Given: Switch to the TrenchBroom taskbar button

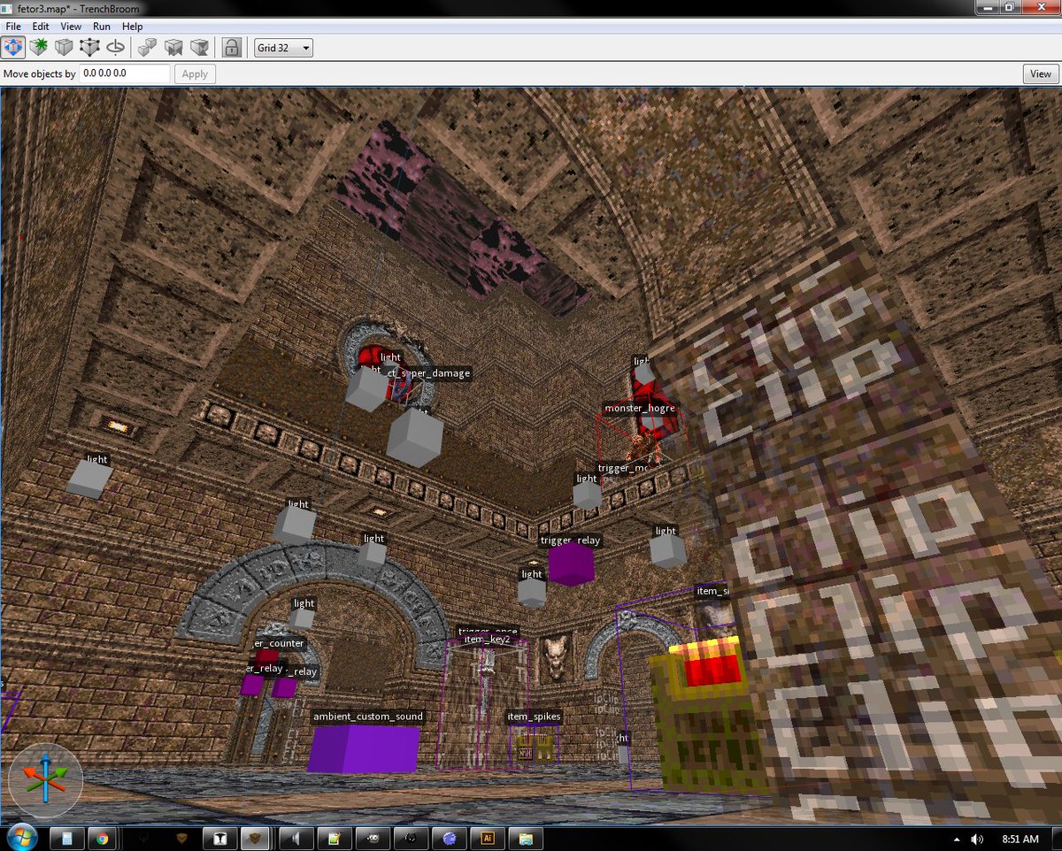Looking at the screenshot, I should tap(257, 838).
